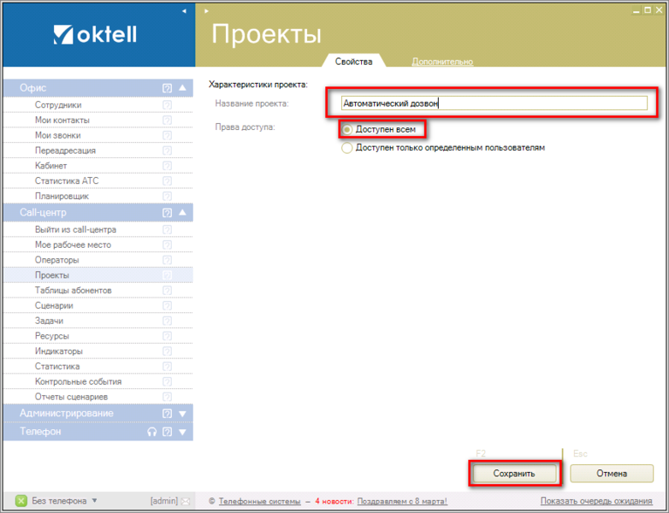
Task: Click the help icon next to Контрольные события
Action: [168, 381]
